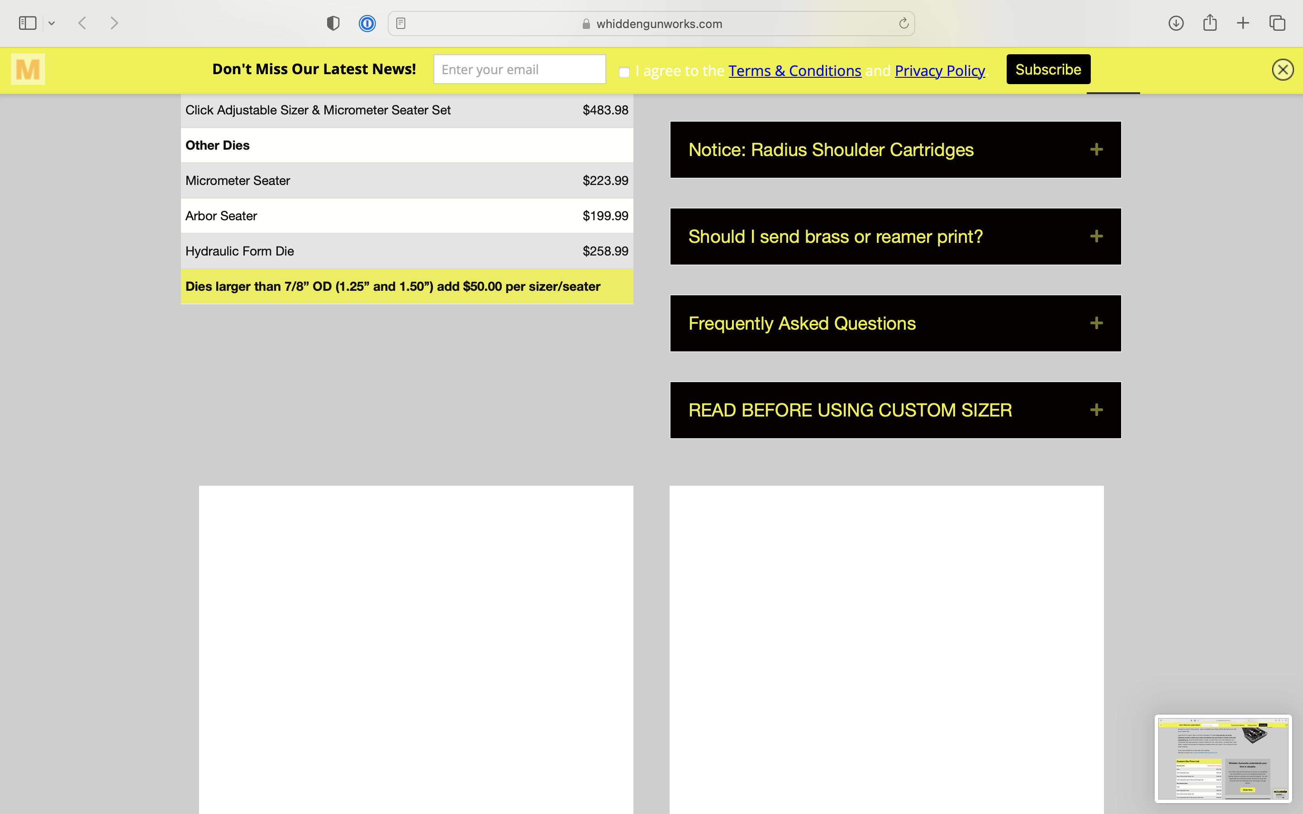
Task: Click the Subscribe button
Action: pyautogui.click(x=1048, y=70)
